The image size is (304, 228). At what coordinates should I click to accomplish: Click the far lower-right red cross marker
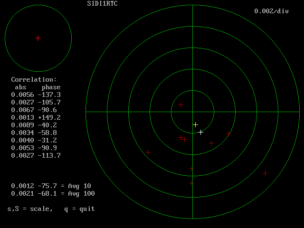coord(265,173)
